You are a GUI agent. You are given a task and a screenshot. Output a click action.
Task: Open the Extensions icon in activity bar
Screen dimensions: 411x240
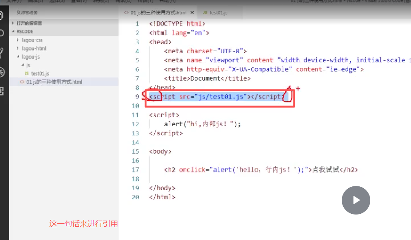(2, 91)
